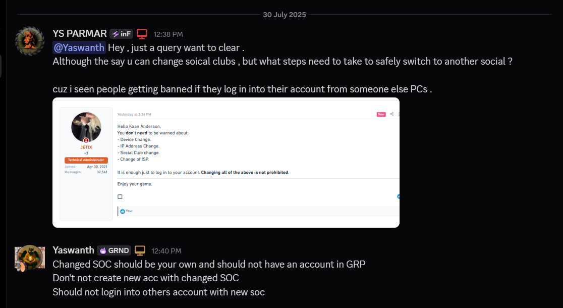Click the username text 'YS PARMAR'

click(79, 33)
